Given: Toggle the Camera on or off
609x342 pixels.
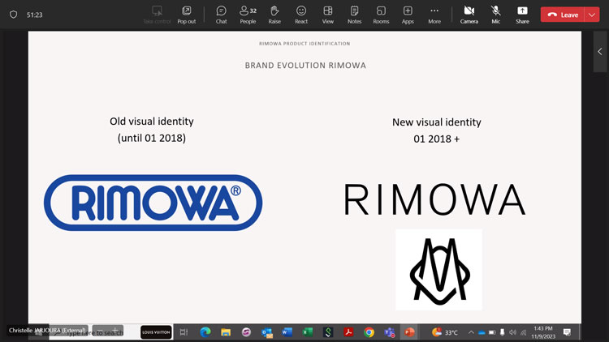Looking at the screenshot, I should [469, 14].
